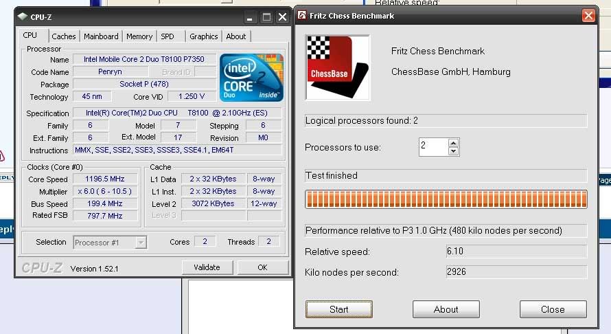Click the ChessBase logo image
Viewport: 611px width, 334px height.
[338, 67]
